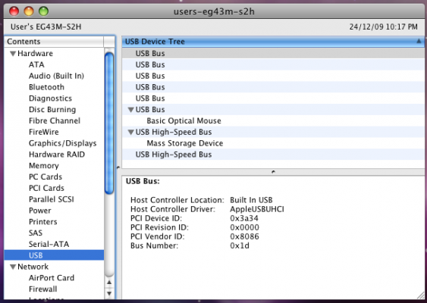Select AirPort Card under Network
The width and height of the screenshot is (427, 303).
pyautogui.click(x=52, y=278)
